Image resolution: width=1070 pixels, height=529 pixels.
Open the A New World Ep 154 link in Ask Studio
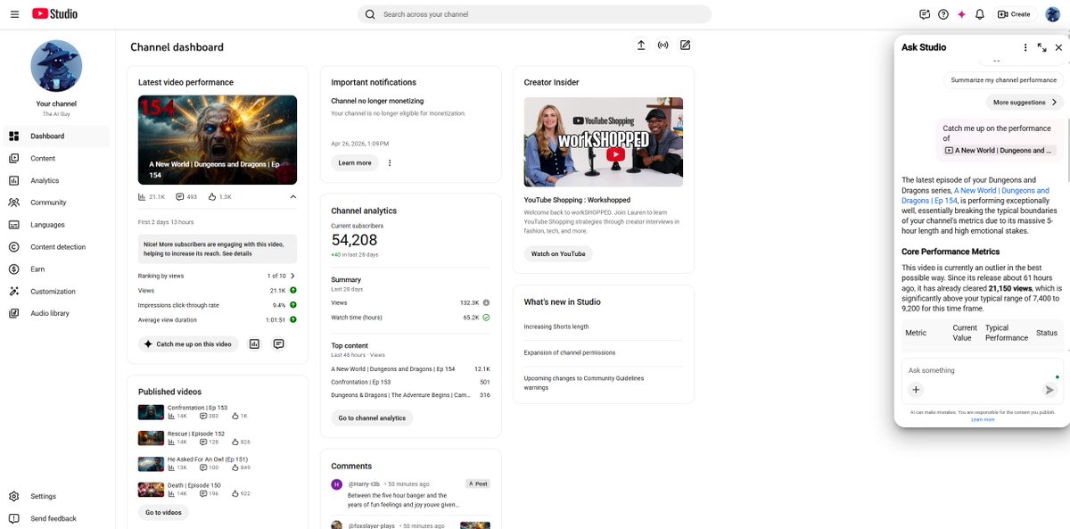coord(975,195)
